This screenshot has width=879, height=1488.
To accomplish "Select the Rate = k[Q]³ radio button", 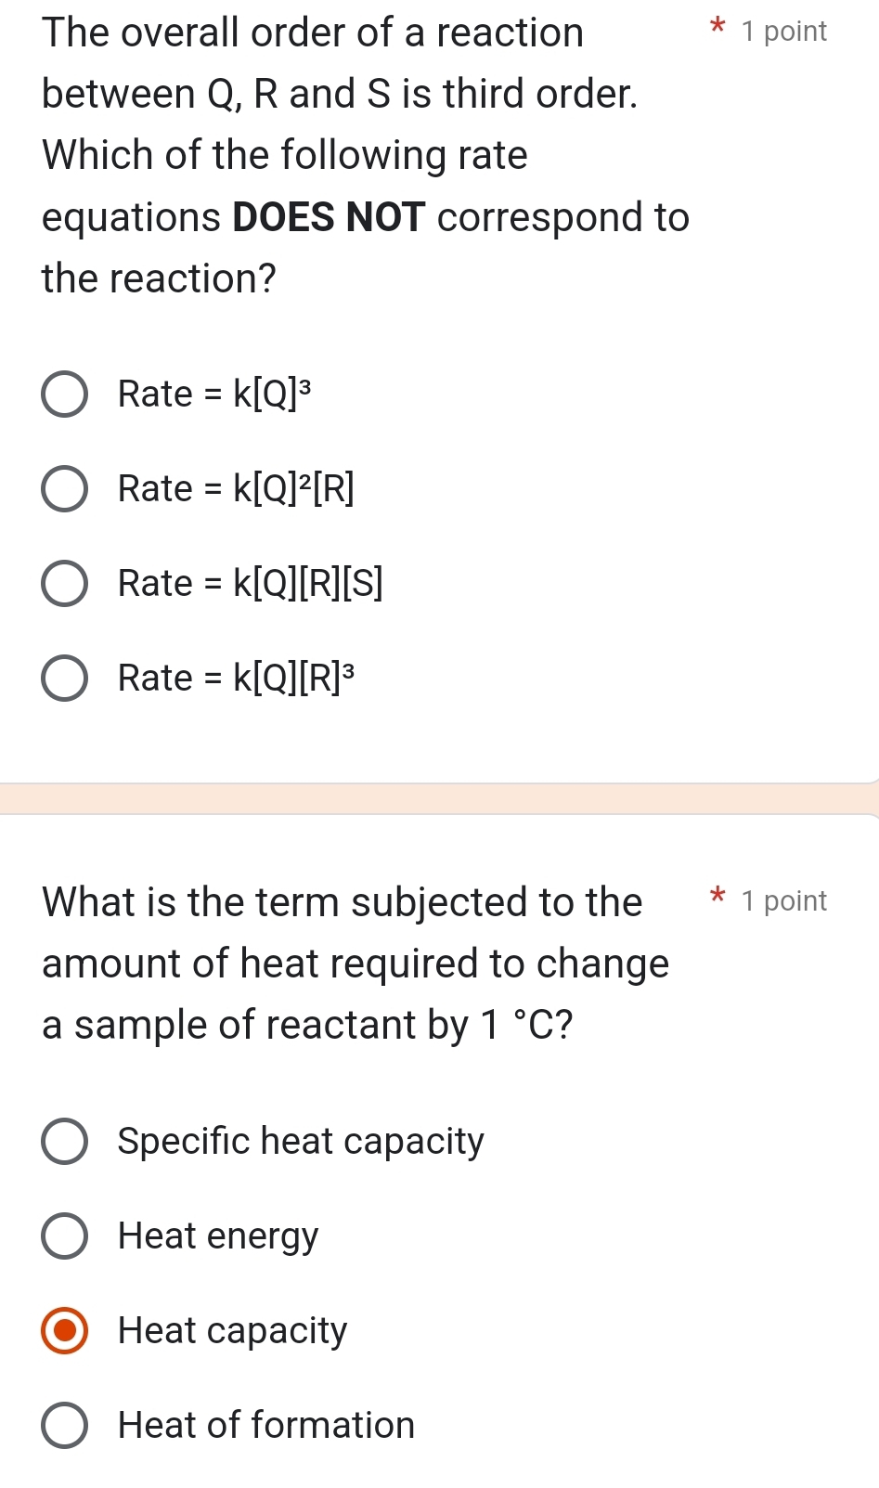I will (65, 395).
